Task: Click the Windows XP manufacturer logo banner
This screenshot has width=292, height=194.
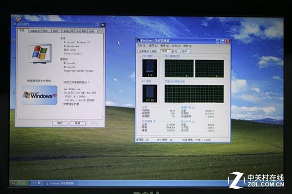Action: tap(39, 95)
